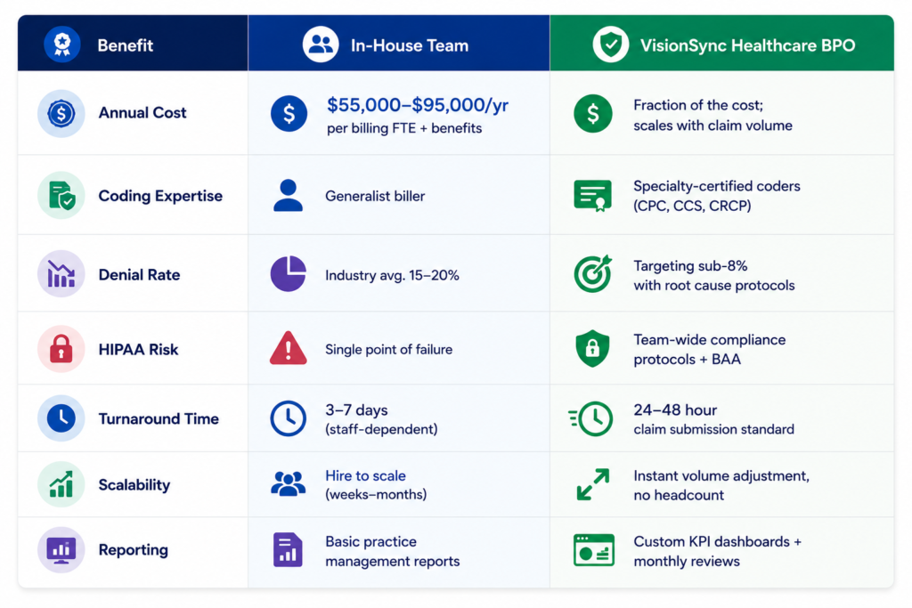912x608 pixels.
Task: Click the Fraction of the cost text
Action: (698, 105)
